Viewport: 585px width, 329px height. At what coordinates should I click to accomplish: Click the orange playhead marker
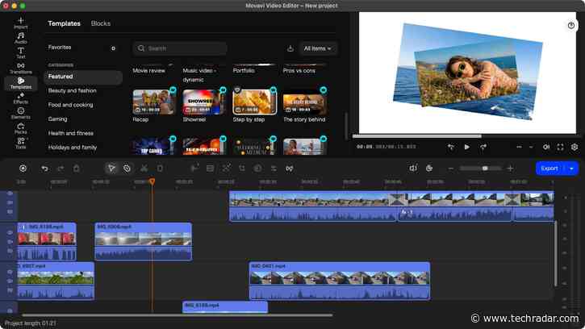pyautogui.click(x=152, y=181)
